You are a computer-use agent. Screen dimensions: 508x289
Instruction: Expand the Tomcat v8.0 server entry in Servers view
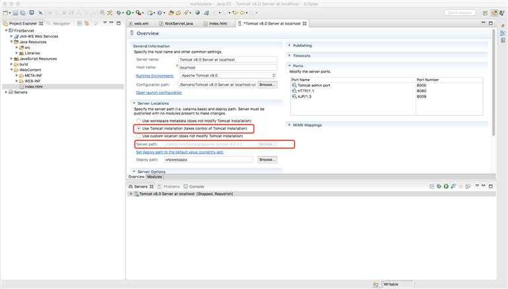(131, 194)
